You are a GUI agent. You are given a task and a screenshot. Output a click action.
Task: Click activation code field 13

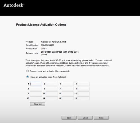pos(36,99)
